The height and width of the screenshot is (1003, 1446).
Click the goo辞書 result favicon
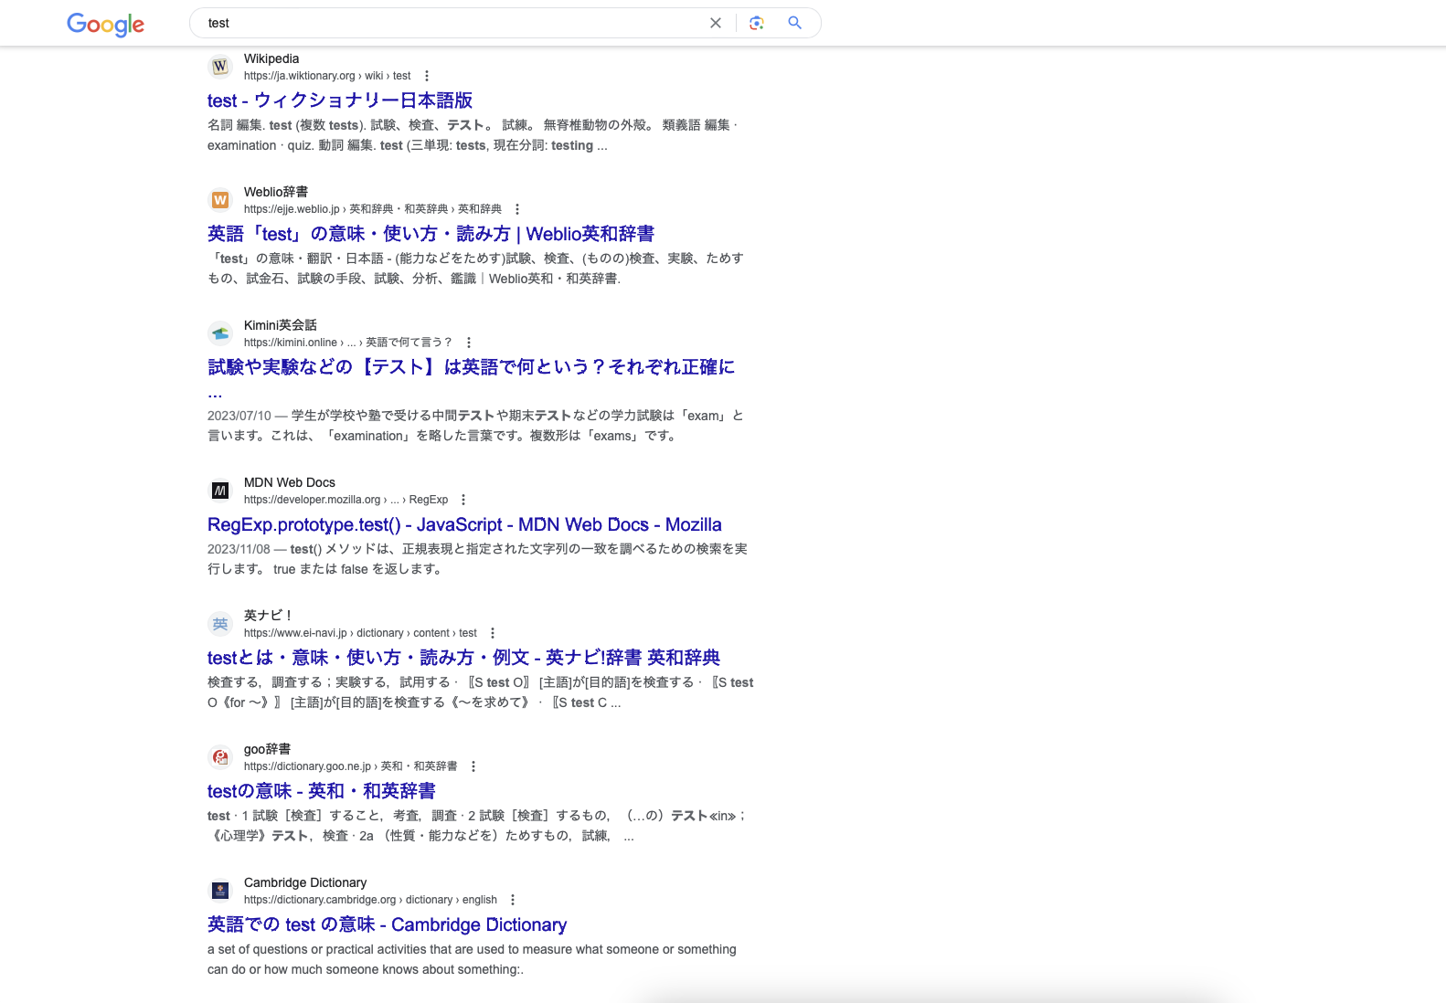click(x=220, y=757)
